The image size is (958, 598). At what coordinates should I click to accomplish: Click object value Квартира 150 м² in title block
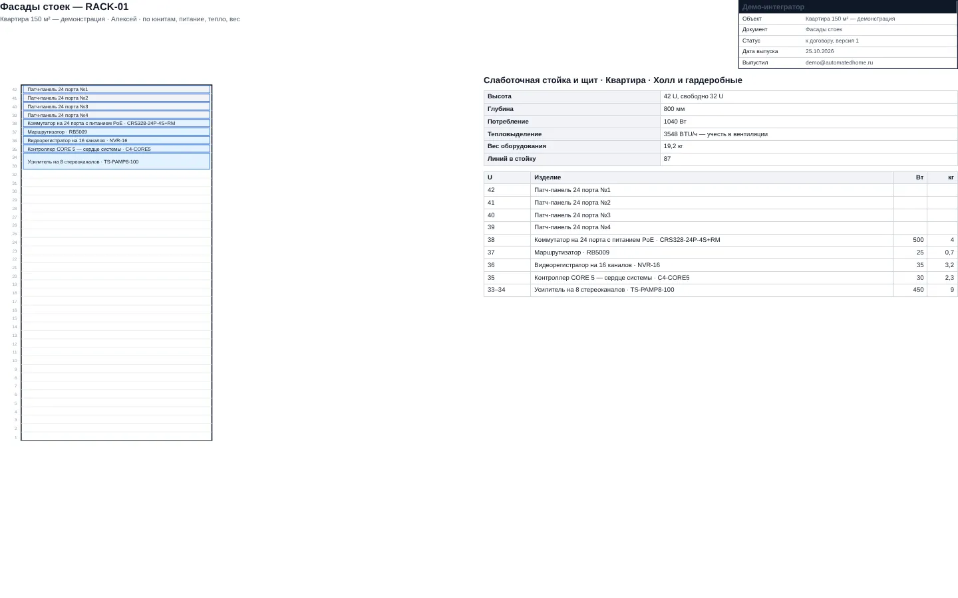click(850, 19)
